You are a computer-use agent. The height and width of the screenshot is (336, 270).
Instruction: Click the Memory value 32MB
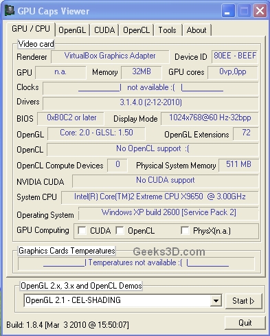point(142,72)
